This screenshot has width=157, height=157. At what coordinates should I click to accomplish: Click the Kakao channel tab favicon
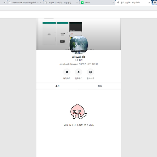[x=118, y=3]
